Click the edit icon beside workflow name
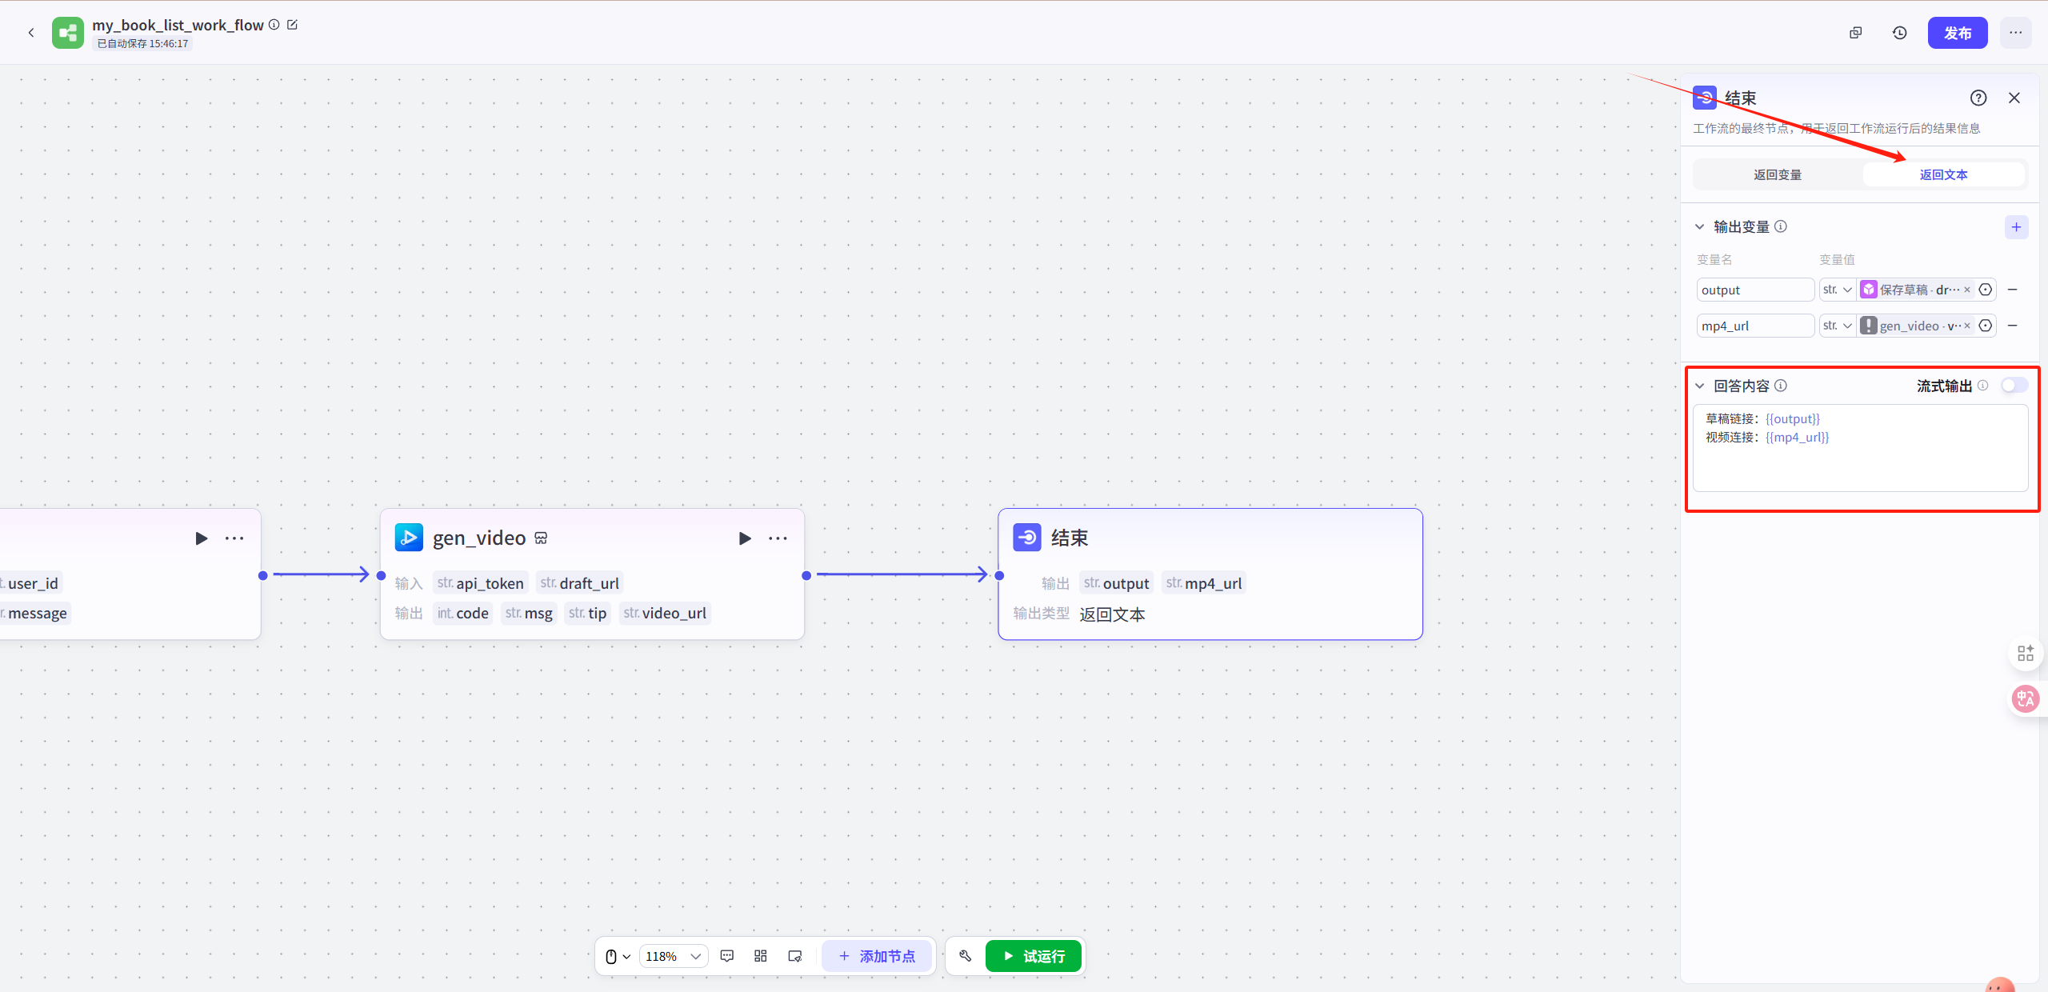2048x992 pixels. click(293, 25)
